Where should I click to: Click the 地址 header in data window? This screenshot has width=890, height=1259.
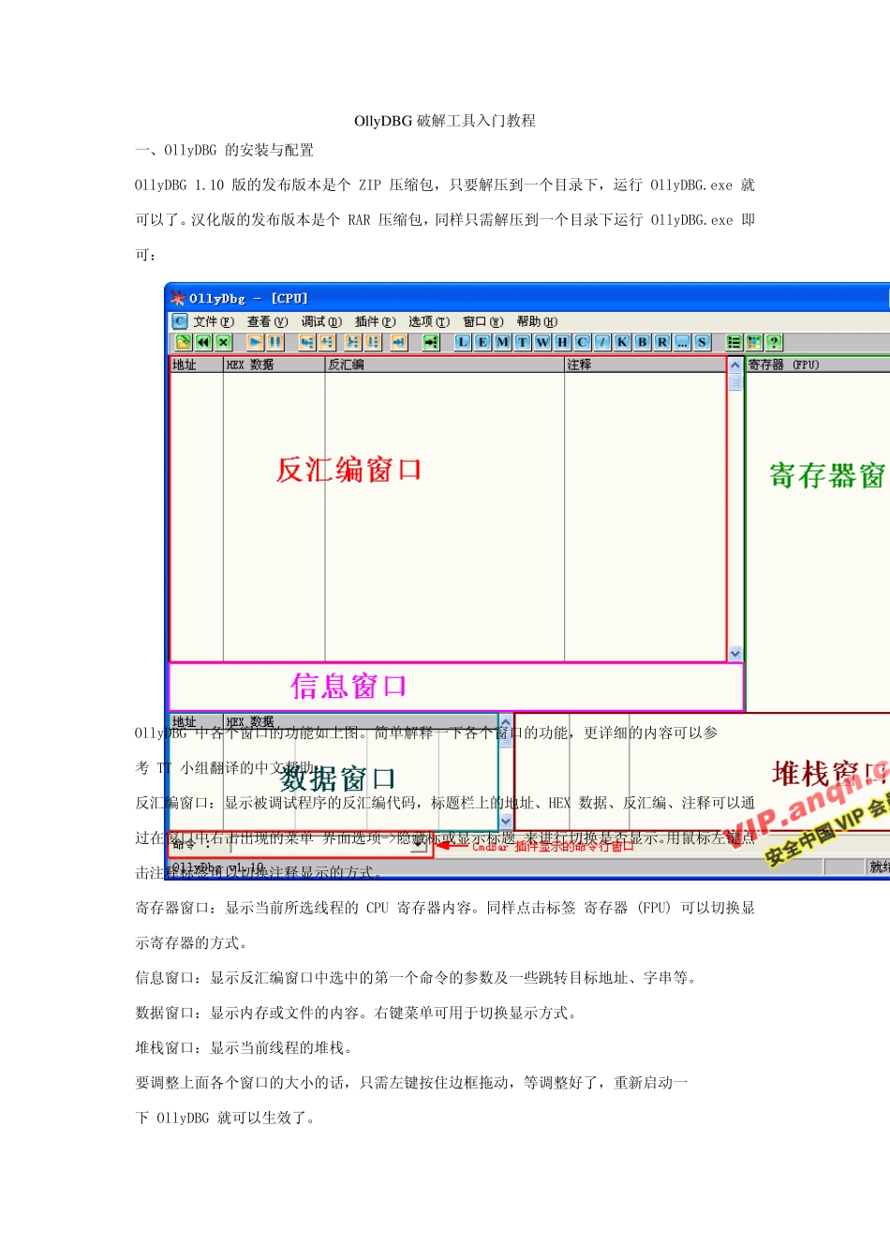(196, 721)
